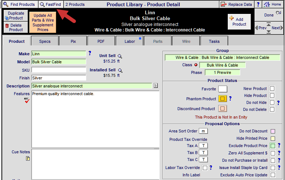This screenshot has height=180, width=285.
Task: Toggle the Phantom Product yellow checkbox
Action: (x=223, y=99)
